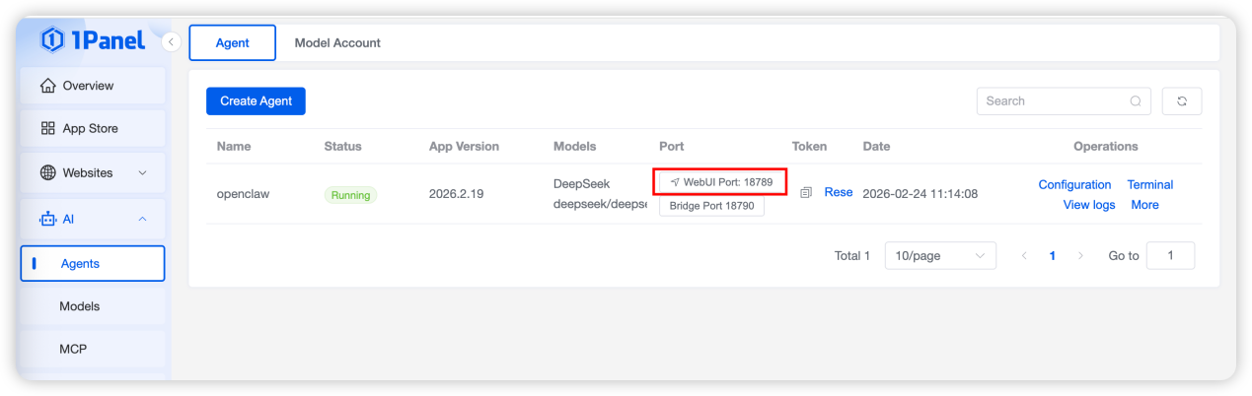Click the AI robot icon
The image size is (1252, 396).
pyautogui.click(x=47, y=219)
